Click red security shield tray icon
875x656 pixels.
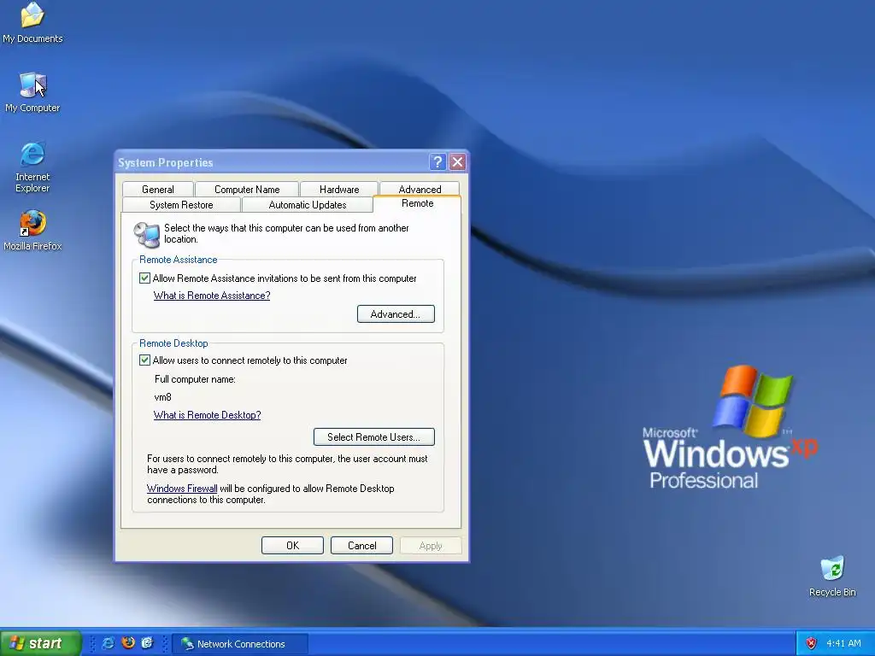811,644
